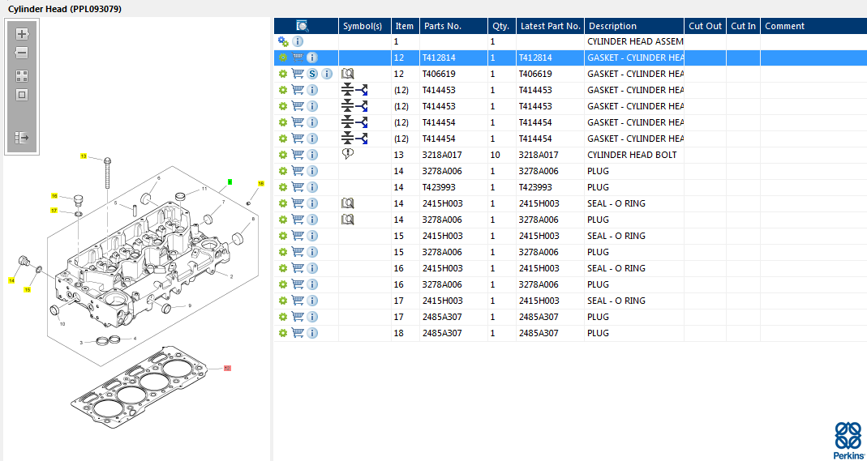Click the blue S icon for T406619

coord(312,74)
